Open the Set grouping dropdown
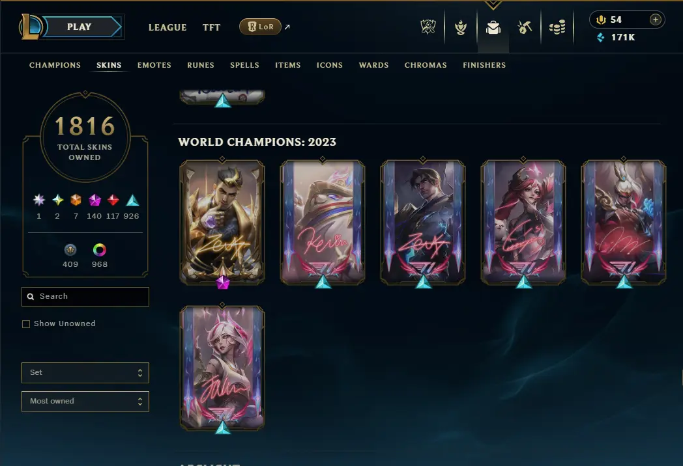 point(85,373)
